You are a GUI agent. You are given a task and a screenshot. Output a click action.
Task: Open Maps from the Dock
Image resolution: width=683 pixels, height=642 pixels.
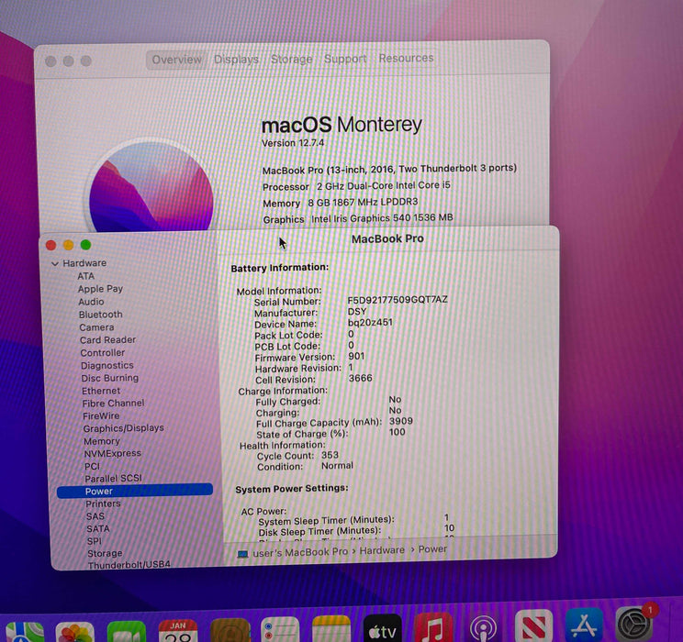(24, 632)
